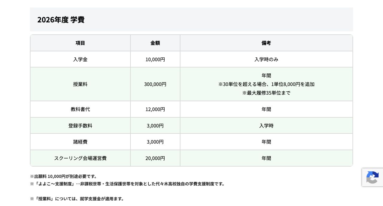The image size is (383, 206).
Task: Click the '就学支援金が適用' footnote
Action: [77, 199]
